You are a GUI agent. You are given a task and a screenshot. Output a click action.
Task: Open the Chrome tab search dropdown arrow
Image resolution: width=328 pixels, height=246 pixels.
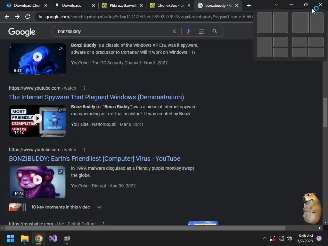(x=276, y=4)
